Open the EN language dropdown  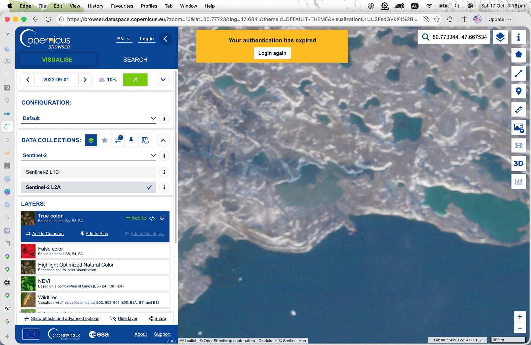pos(124,39)
